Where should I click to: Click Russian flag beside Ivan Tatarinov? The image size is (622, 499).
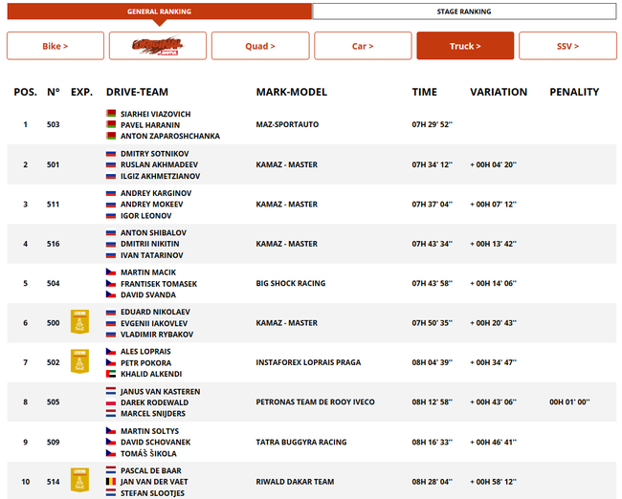click(111, 255)
